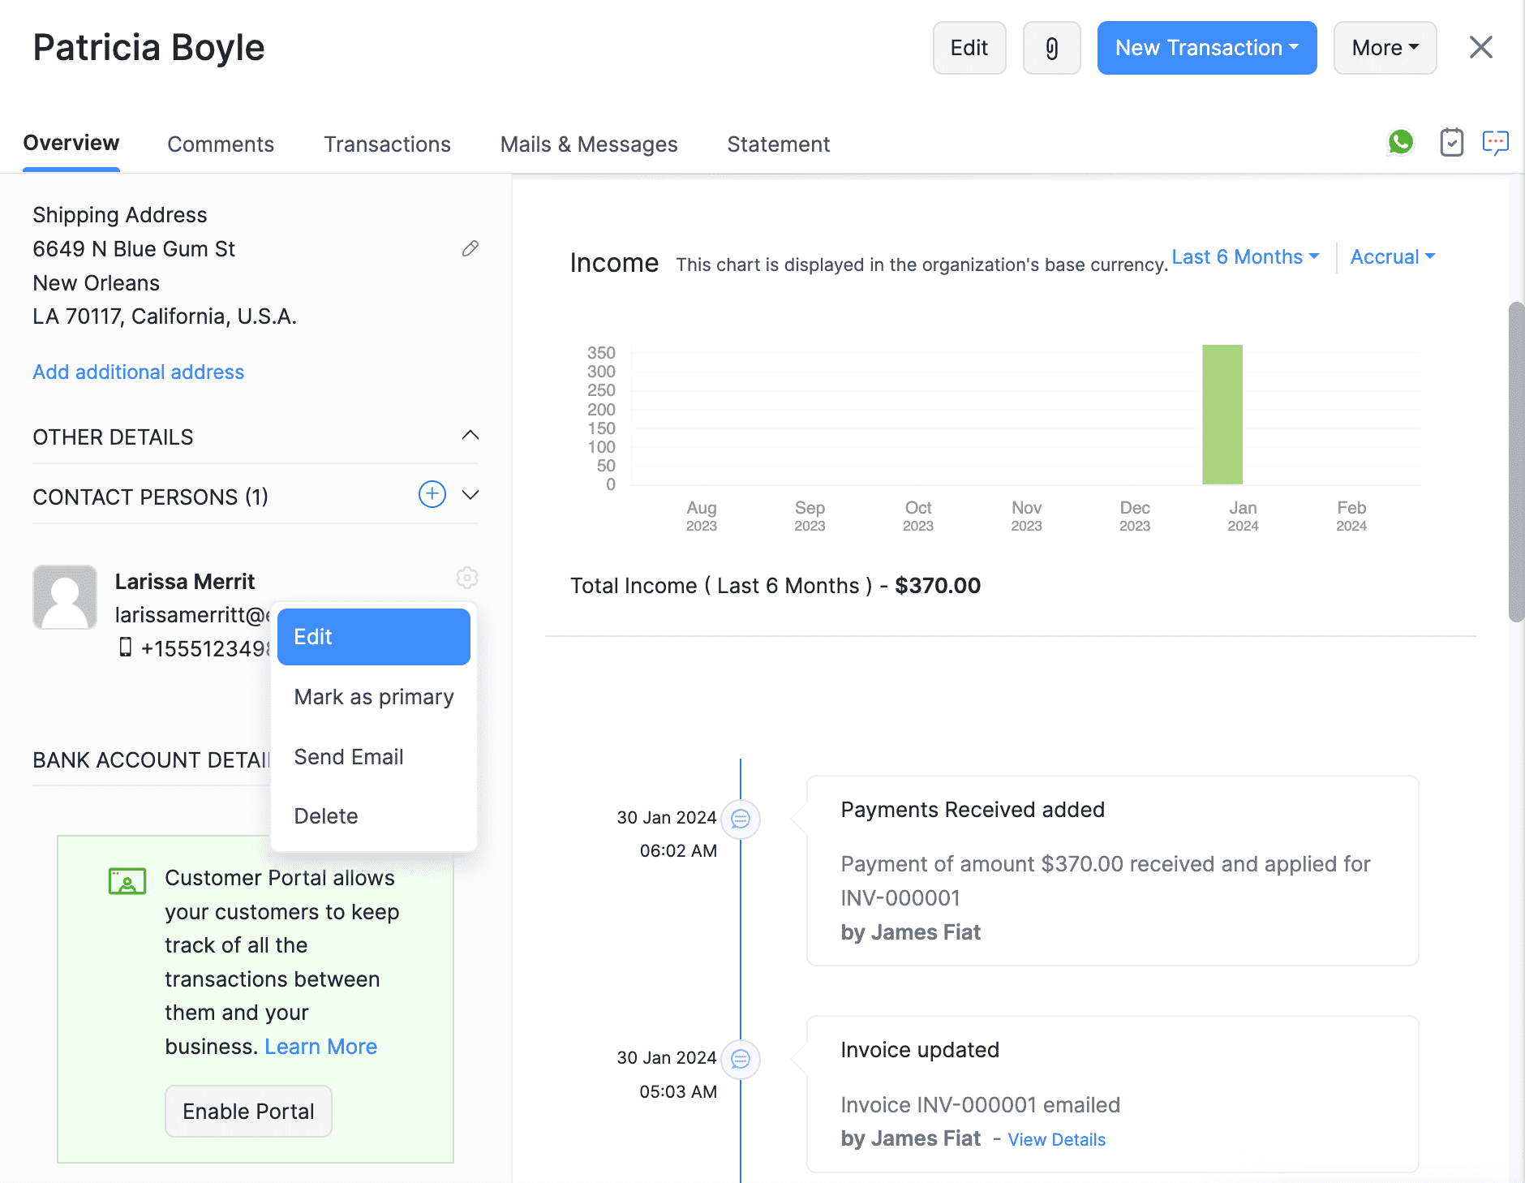Click the Enable Portal button
This screenshot has height=1183, width=1525.
[248, 1111]
